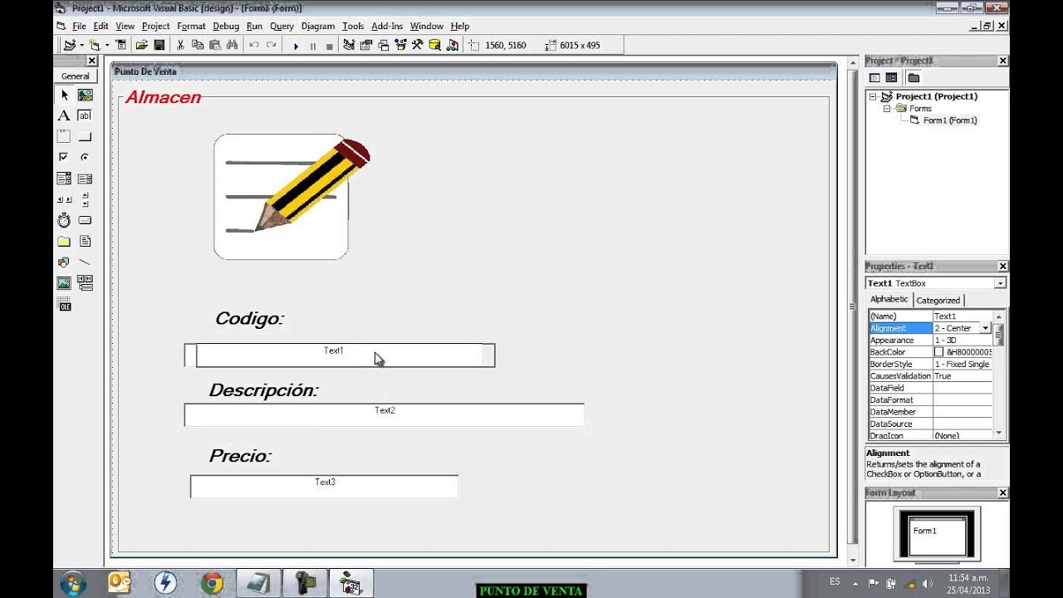Viewport: 1063px width, 598px height.
Task: Select the FileListBox control tool
Action: (85, 242)
